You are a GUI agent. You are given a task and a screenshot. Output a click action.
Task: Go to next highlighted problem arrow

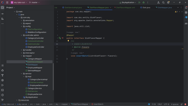[182, 12]
